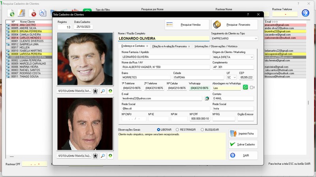
Task: Click the magnifier icon under the bottom photo
Action: click(x=103, y=156)
